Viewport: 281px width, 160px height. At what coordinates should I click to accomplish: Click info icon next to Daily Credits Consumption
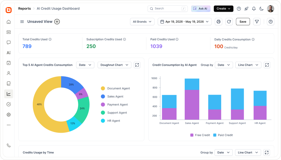click(253, 39)
